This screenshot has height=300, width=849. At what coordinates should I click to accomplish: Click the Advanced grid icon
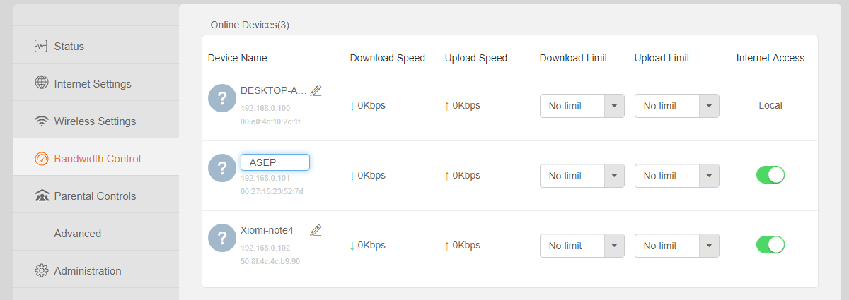click(x=41, y=234)
